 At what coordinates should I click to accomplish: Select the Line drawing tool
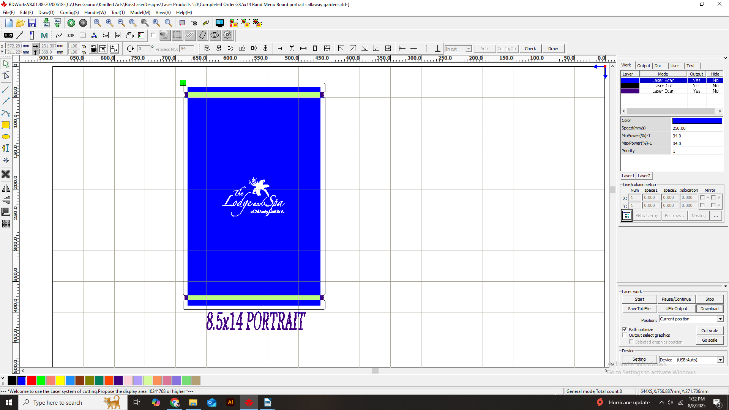(6, 90)
